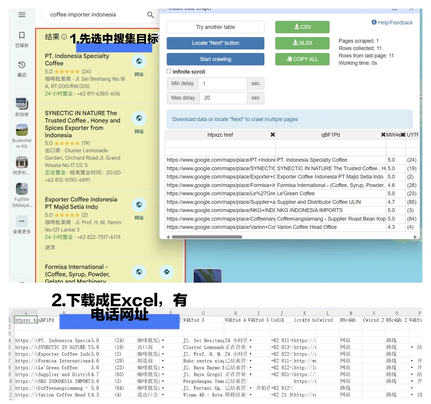The width and height of the screenshot is (431, 404).
Task: Click the UsdlK header cell in Excel
Action: point(282,320)
